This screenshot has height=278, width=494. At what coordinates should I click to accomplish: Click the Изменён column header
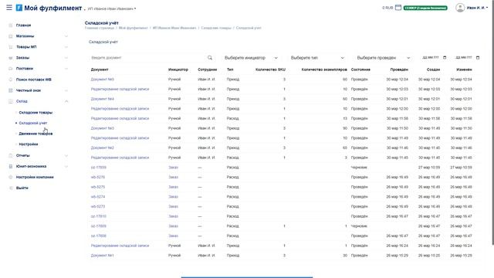[x=464, y=69]
